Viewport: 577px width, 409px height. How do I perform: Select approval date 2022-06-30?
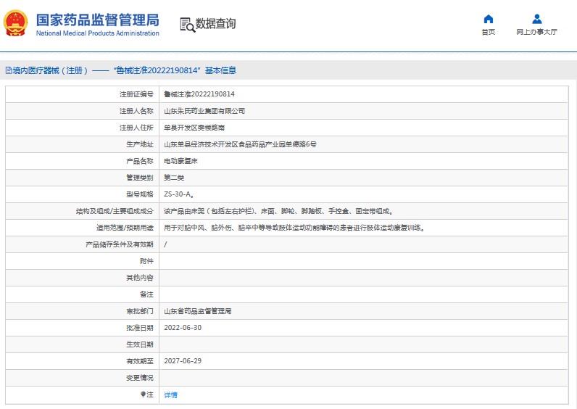tap(183, 328)
